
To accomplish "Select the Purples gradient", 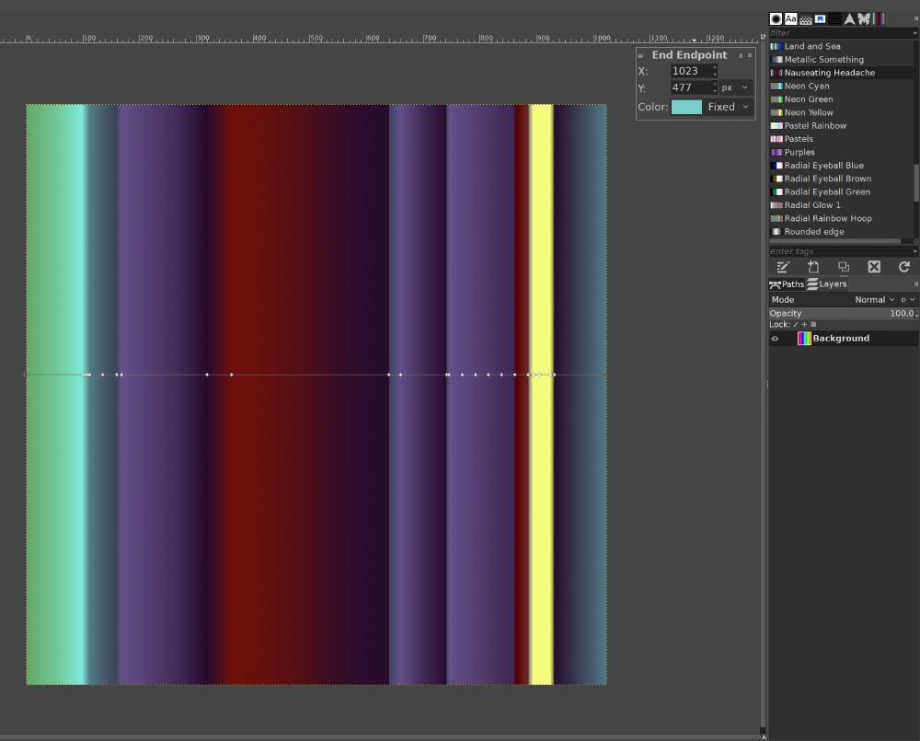I will 841,152.
